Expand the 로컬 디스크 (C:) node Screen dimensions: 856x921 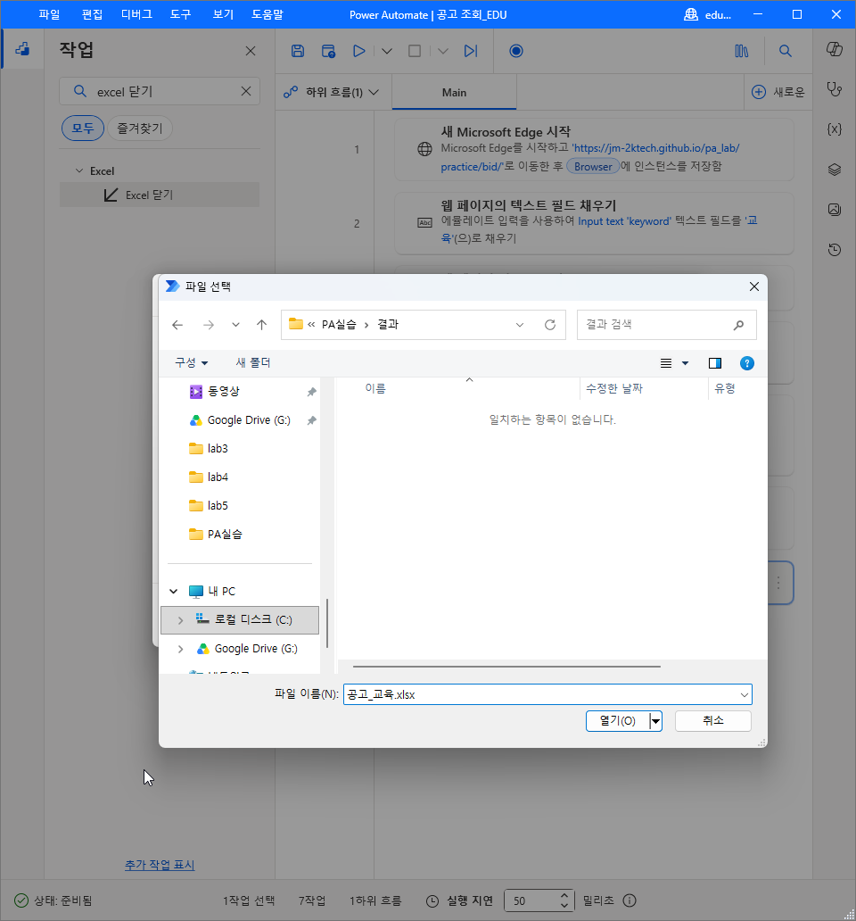pyautogui.click(x=181, y=619)
